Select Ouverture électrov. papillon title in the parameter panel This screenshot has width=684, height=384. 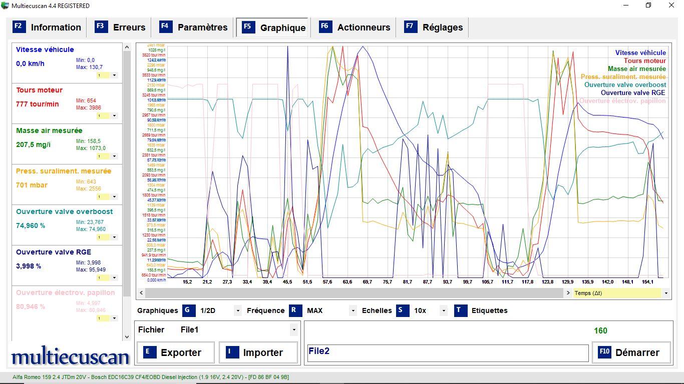(x=66, y=292)
